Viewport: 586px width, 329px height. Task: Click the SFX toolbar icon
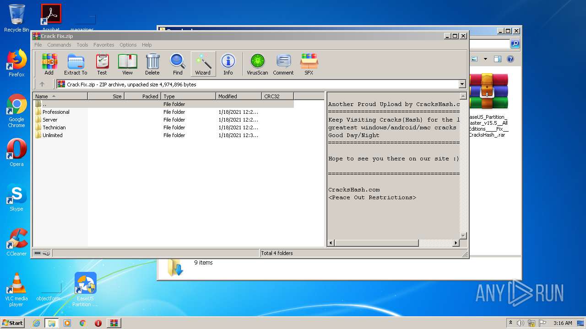(309, 64)
